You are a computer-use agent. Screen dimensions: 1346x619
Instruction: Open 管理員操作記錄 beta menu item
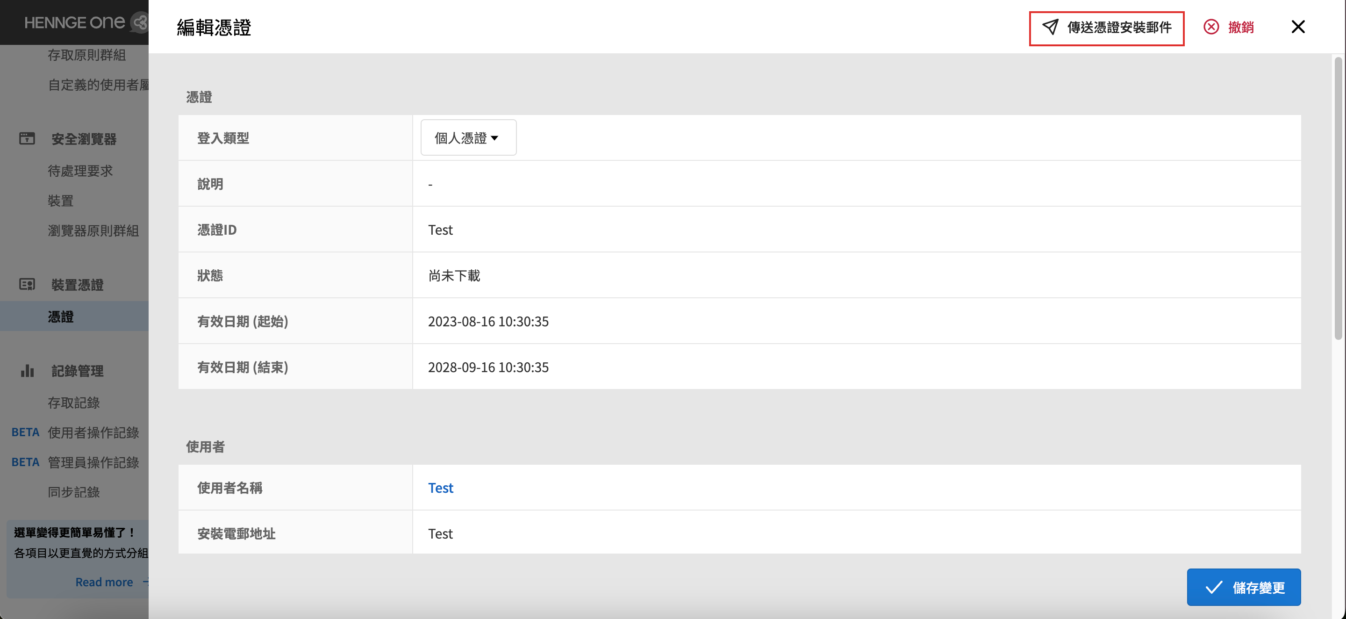(x=93, y=463)
